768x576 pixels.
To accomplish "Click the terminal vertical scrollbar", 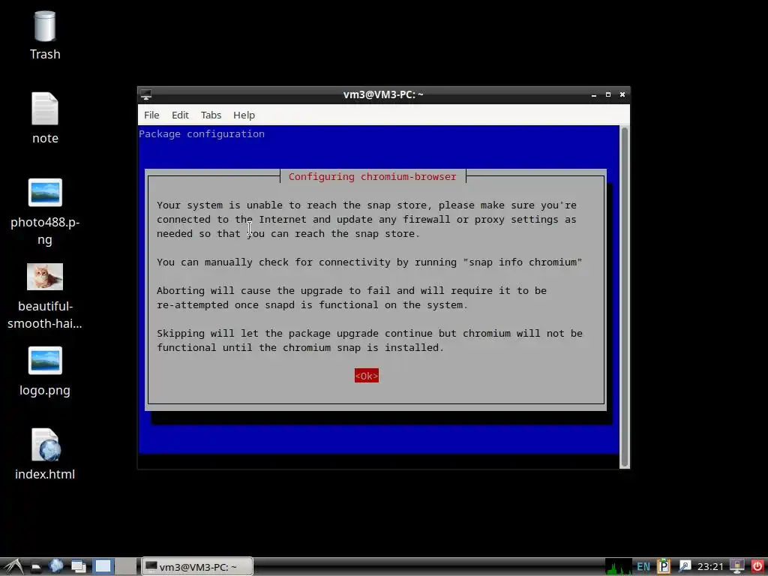I will click(624, 297).
